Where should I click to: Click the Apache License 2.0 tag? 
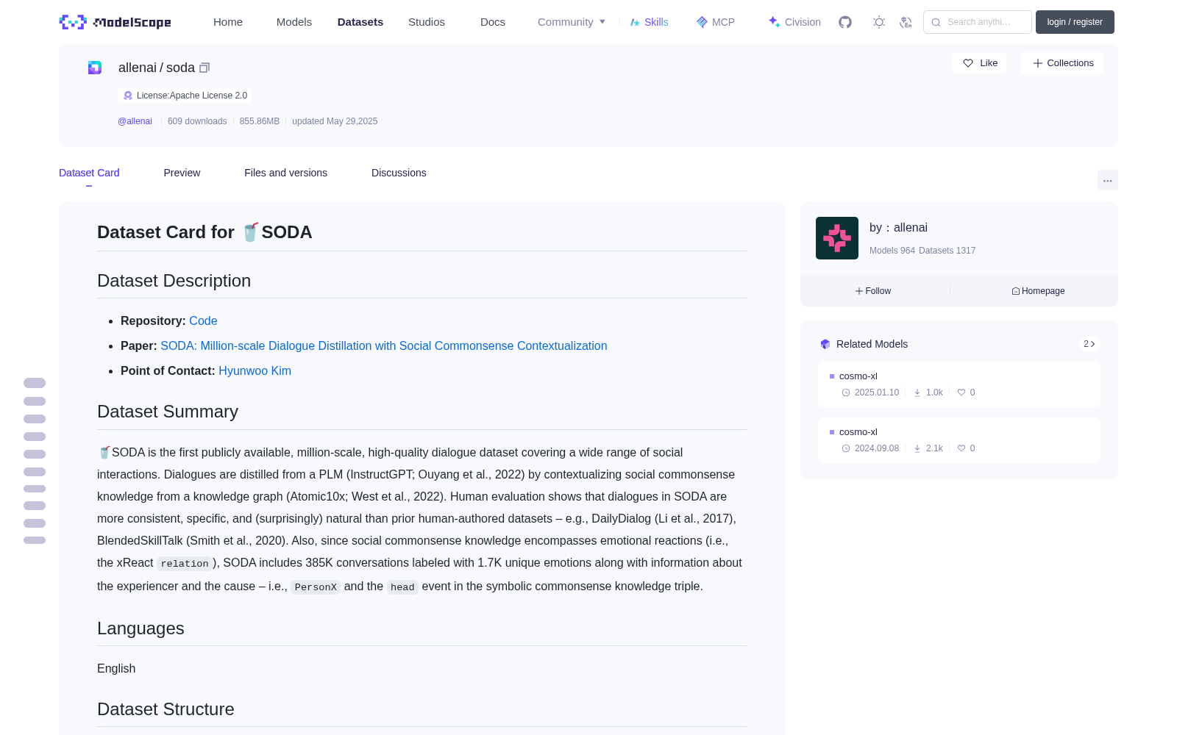pyautogui.click(x=185, y=96)
